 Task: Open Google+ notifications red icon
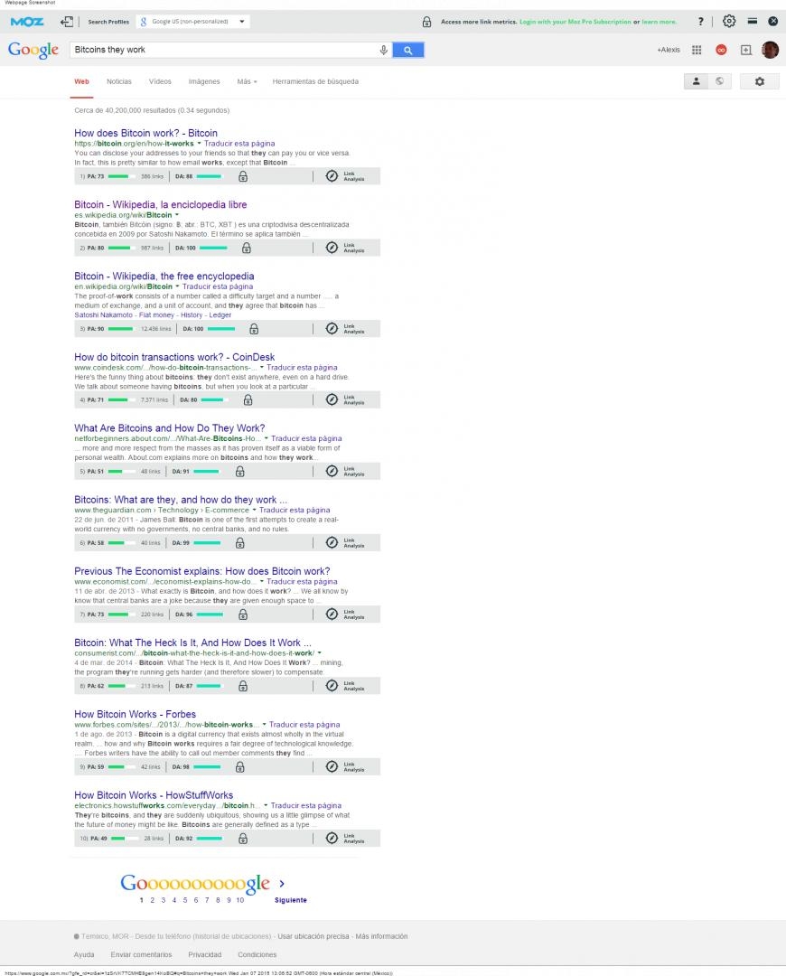coord(721,50)
